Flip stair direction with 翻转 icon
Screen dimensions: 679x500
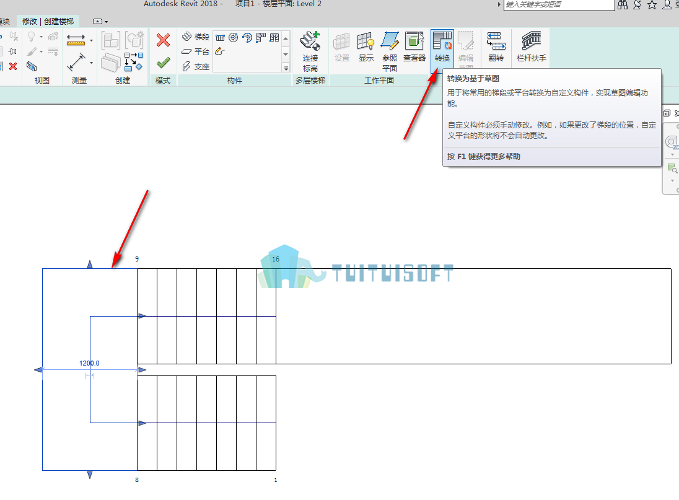(496, 46)
